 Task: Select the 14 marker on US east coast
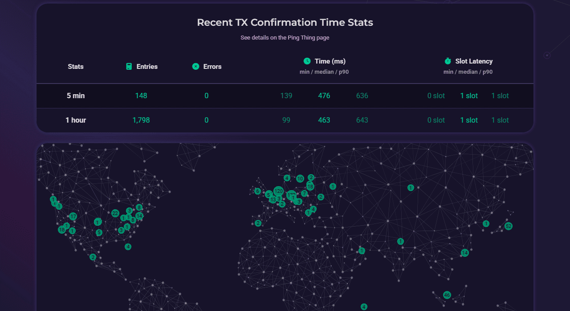[x=139, y=216]
